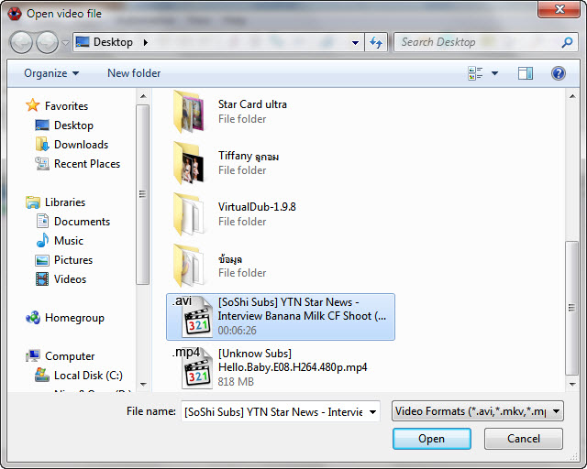Open the recent locations dropdown arrow
Image resolution: width=587 pixels, height=469 pixels.
65,43
